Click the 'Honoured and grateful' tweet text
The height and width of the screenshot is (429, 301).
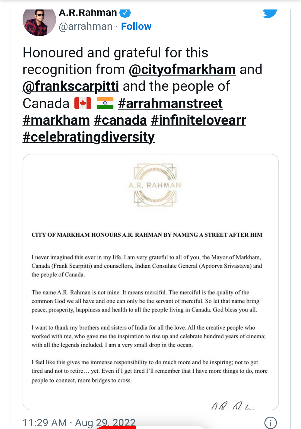pyautogui.click(x=115, y=53)
